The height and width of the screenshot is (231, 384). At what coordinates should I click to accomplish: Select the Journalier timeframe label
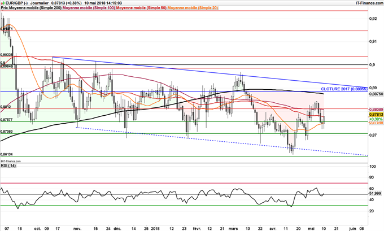[40, 3]
